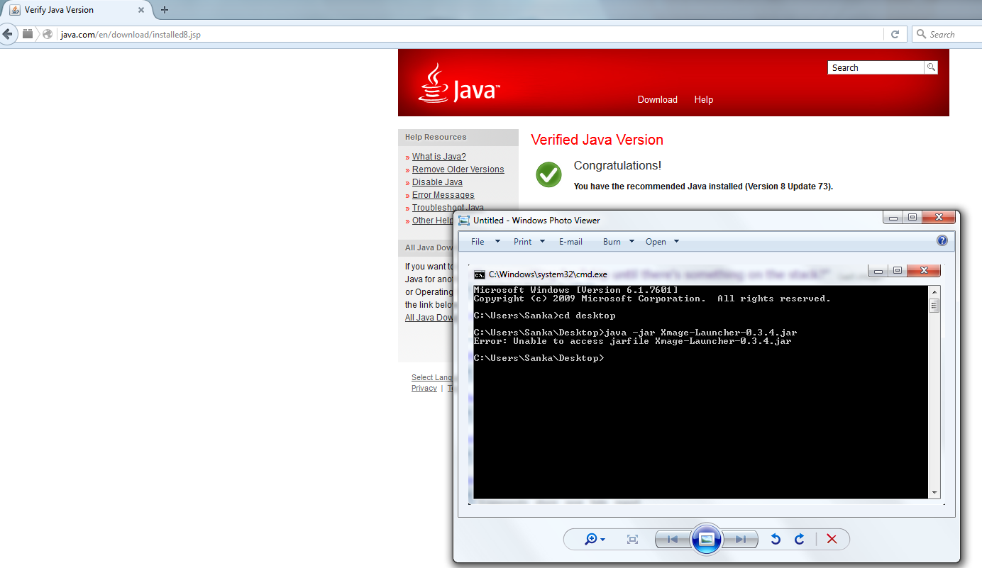982x568 pixels.
Task: Rotate image clockwise
Action: click(800, 540)
